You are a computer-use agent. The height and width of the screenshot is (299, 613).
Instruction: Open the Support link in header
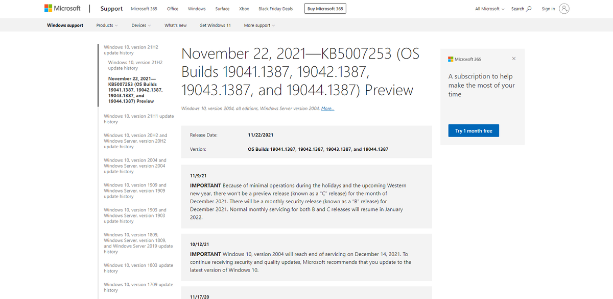(x=111, y=9)
